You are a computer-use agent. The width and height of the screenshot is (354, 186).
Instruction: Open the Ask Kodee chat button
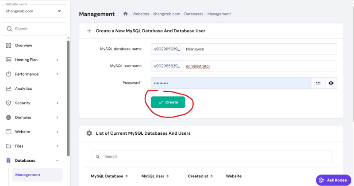click(334, 180)
